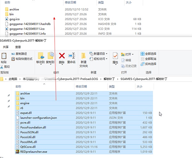Click Paste shortcut (粘贴快捷方式) button

click(21, 59)
